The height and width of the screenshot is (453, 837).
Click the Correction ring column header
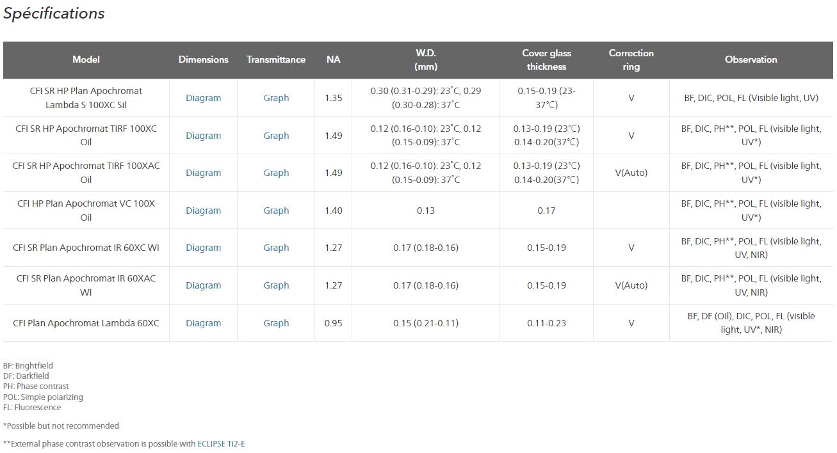coord(631,60)
